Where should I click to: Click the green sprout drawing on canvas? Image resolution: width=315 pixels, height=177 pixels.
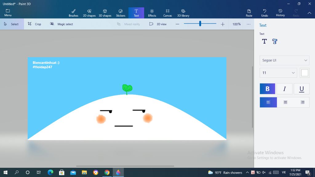127,89
